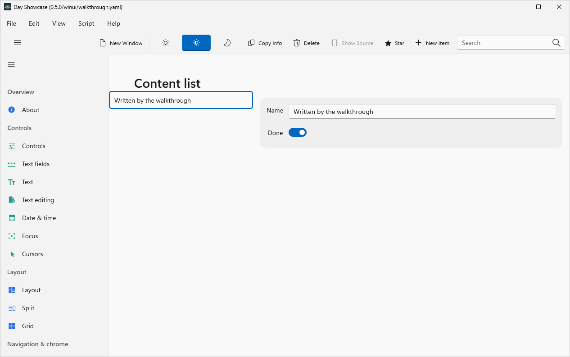The height and width of the screenshot is (357, 570).
Task: Click the toolbar hamburger menu icon
Action: pyautogui.click(x=18, y=43)
